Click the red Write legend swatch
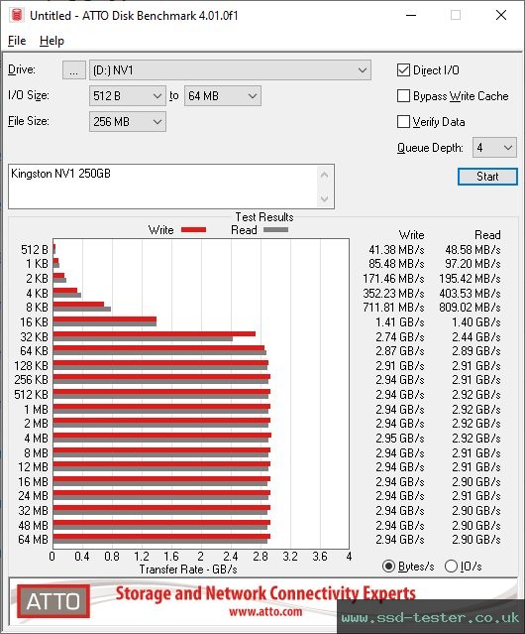Image resolution: width=525 pixels, height=634 pixels. [194, 229]
